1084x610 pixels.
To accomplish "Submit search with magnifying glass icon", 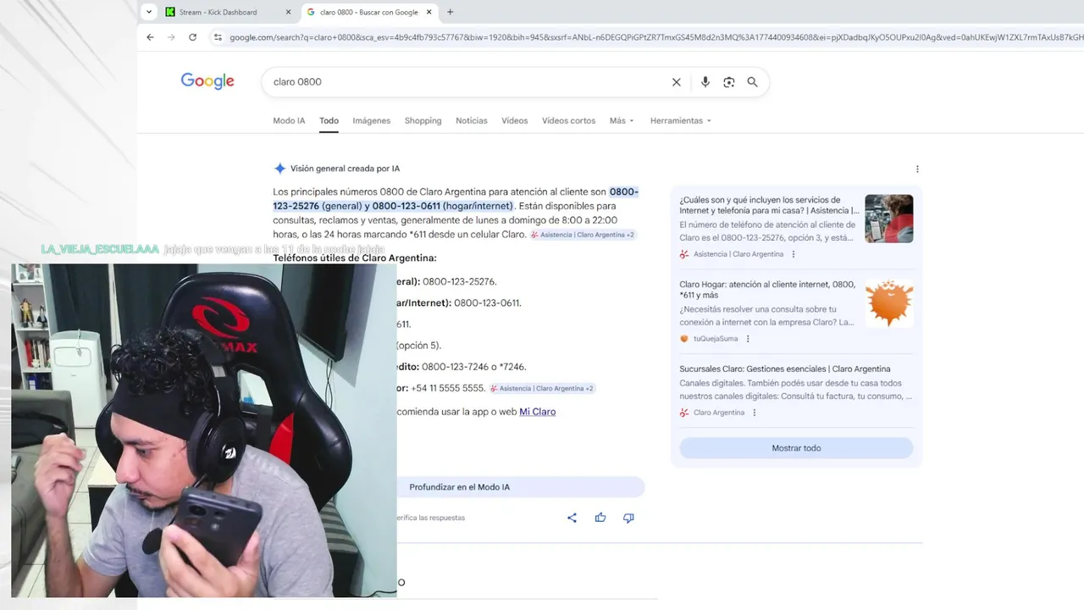I will (x=752, y=82).
